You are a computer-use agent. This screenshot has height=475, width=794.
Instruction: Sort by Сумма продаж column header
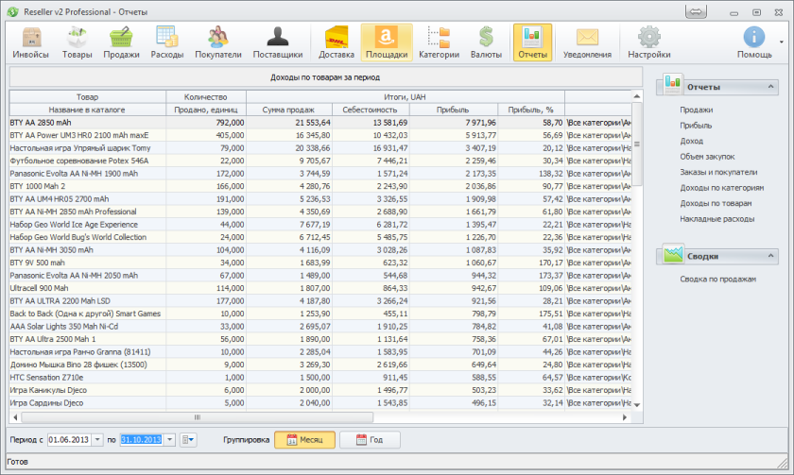tap(287, 110)
